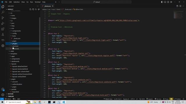186x104 pixels.
Task: Open the Help menu
Action: 44,2
